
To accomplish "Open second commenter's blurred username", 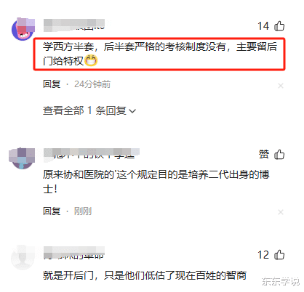I will coord(92,153).
